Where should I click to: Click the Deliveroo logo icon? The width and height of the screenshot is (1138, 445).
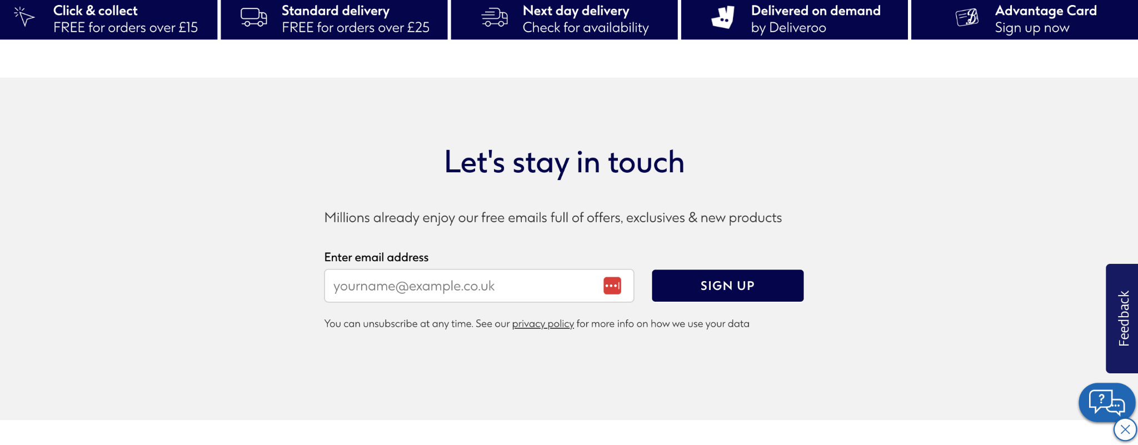(723, 17)
